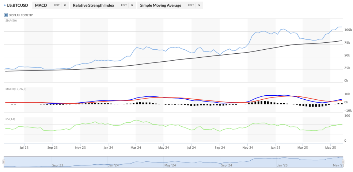Click Sep '24 in the navigator strip

(x=227, y=165)
